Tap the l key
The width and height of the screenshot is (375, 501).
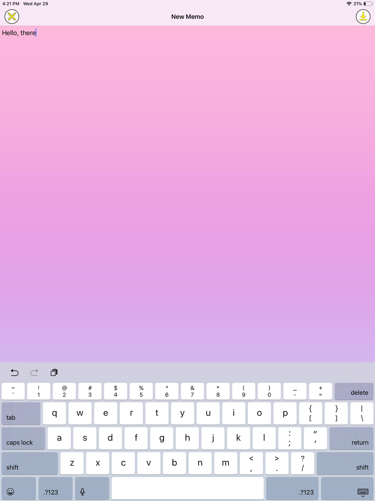pos(264,438)
